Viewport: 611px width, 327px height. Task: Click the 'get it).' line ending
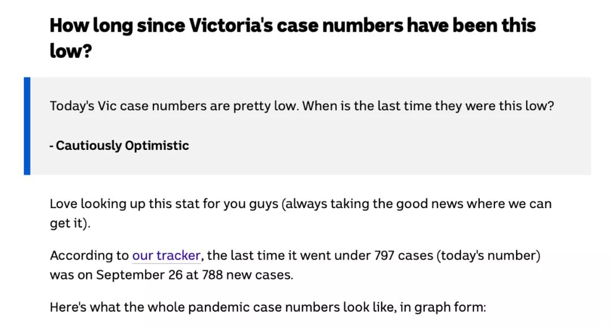[x=70, y=223]
